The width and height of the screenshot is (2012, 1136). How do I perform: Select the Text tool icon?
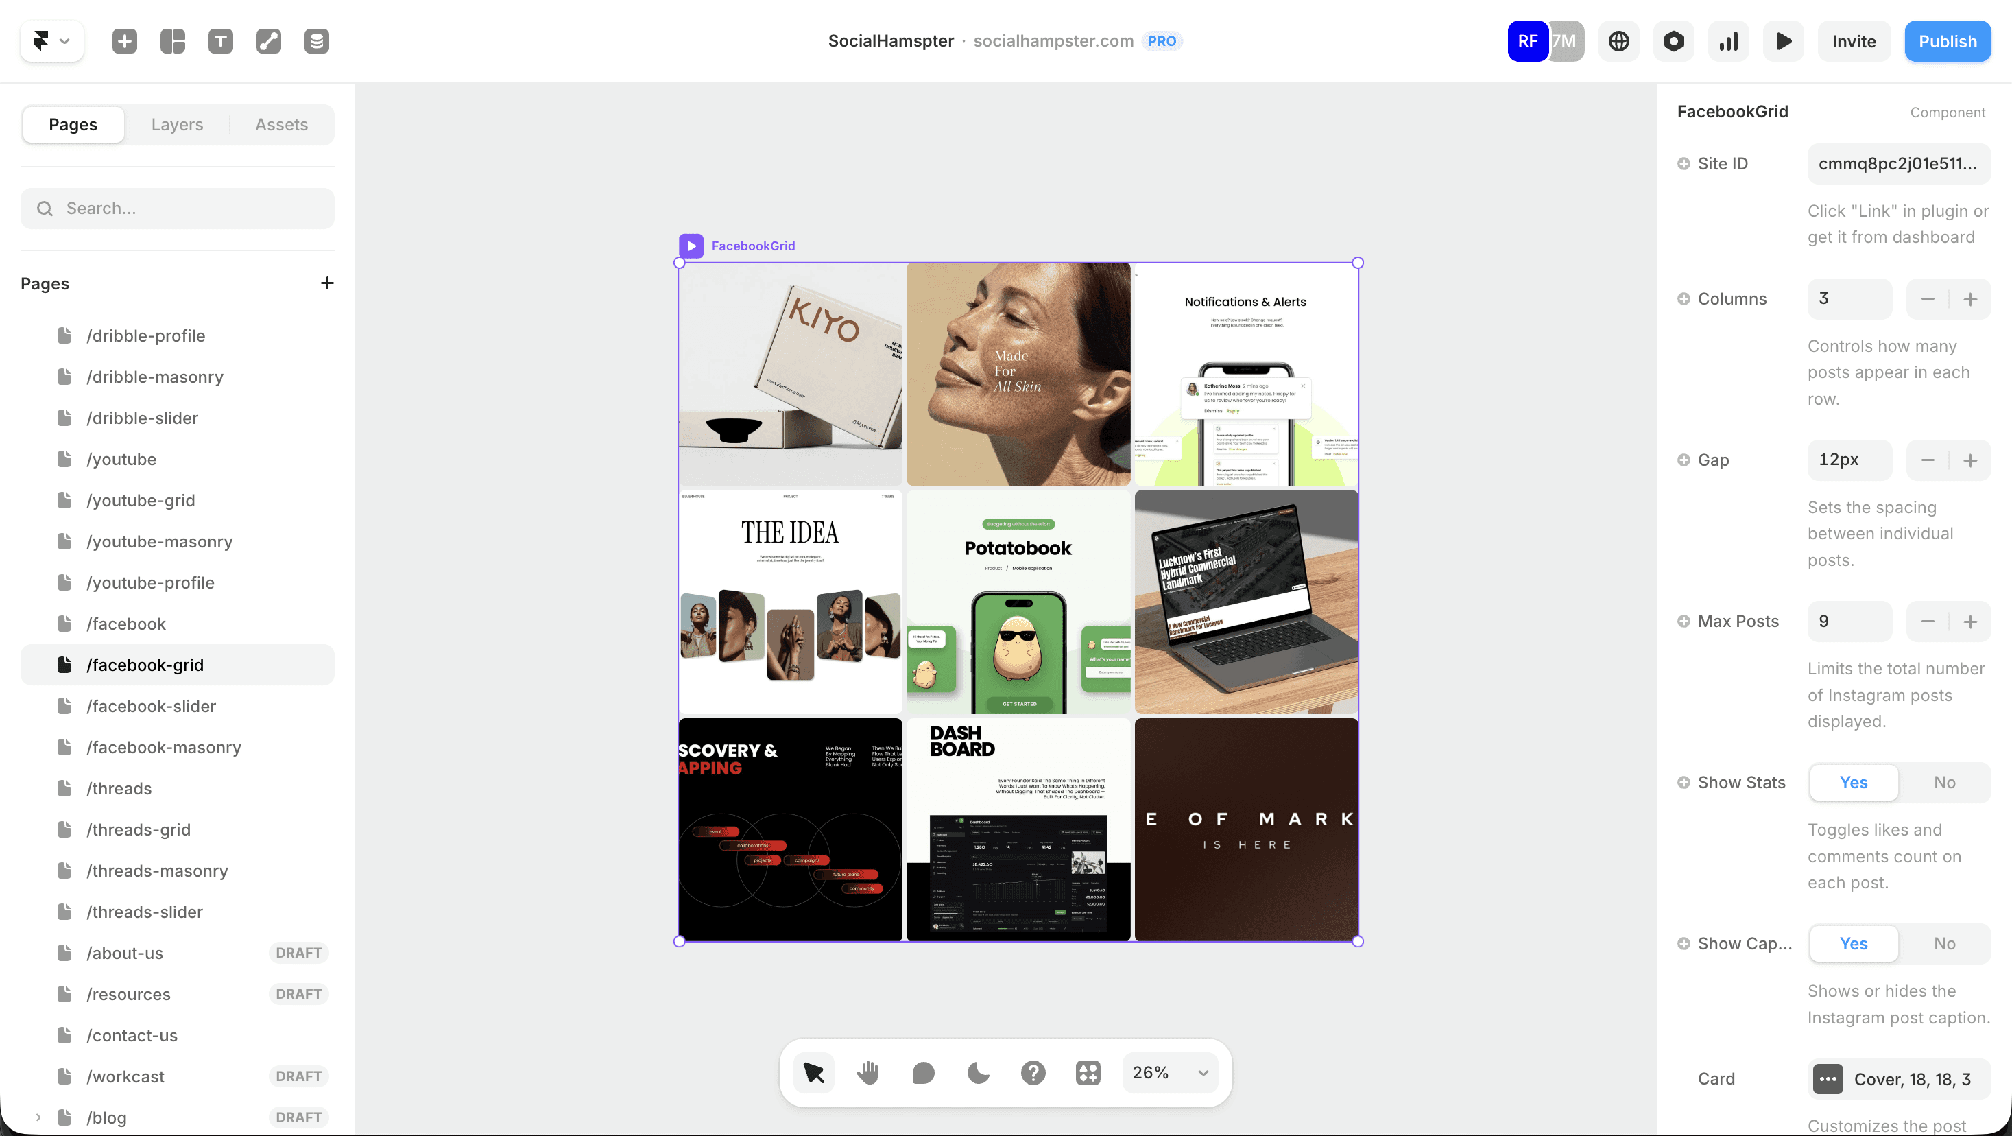tap(221, 40)
